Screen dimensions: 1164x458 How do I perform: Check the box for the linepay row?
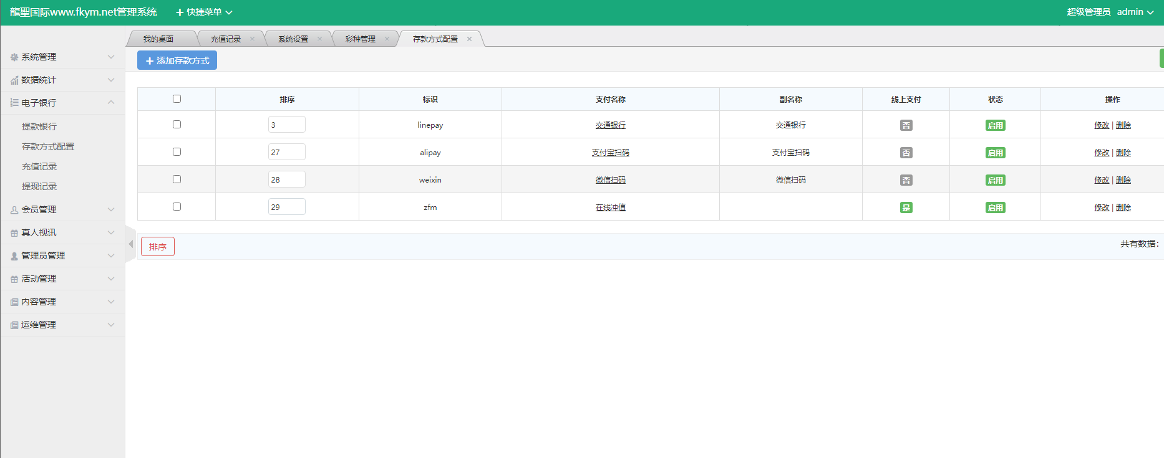177,125
